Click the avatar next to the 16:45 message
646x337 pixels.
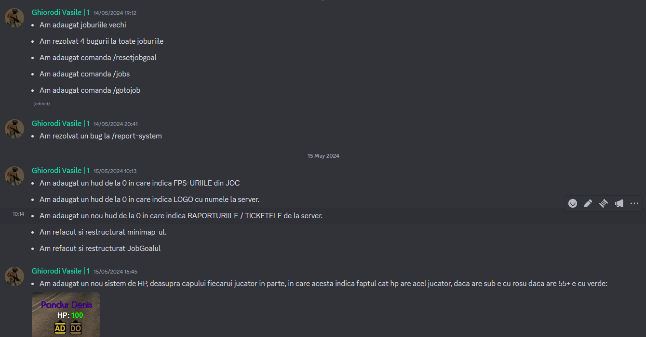(14, 276)
